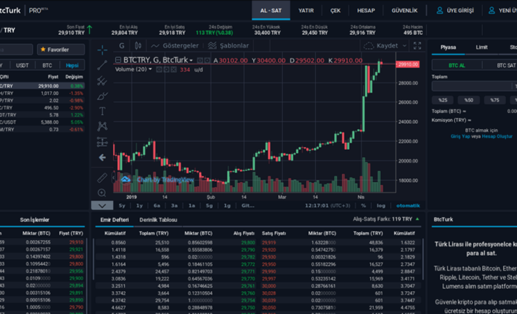Image resolution: width=517 pixels, height=314 pixels.
Task: Toggle percent scale on chart
Action: 364,205
